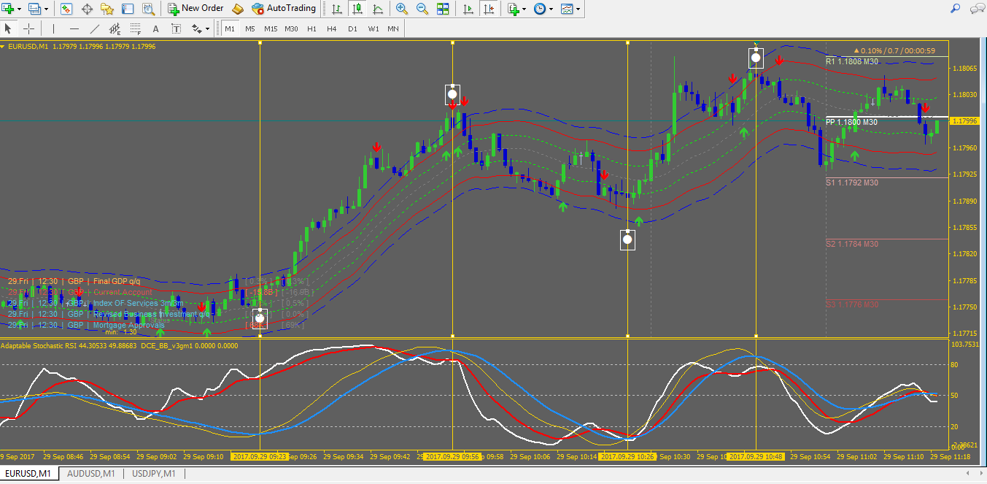
Task: Open the search magnifier icon
Action: (x=956, y=9)
